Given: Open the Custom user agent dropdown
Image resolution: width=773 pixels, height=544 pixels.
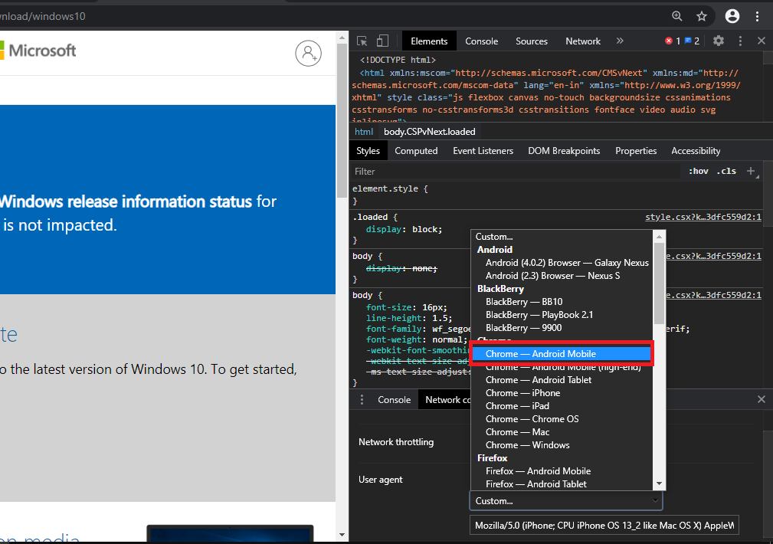Looking at the screenshot, I should coord(565,500).
